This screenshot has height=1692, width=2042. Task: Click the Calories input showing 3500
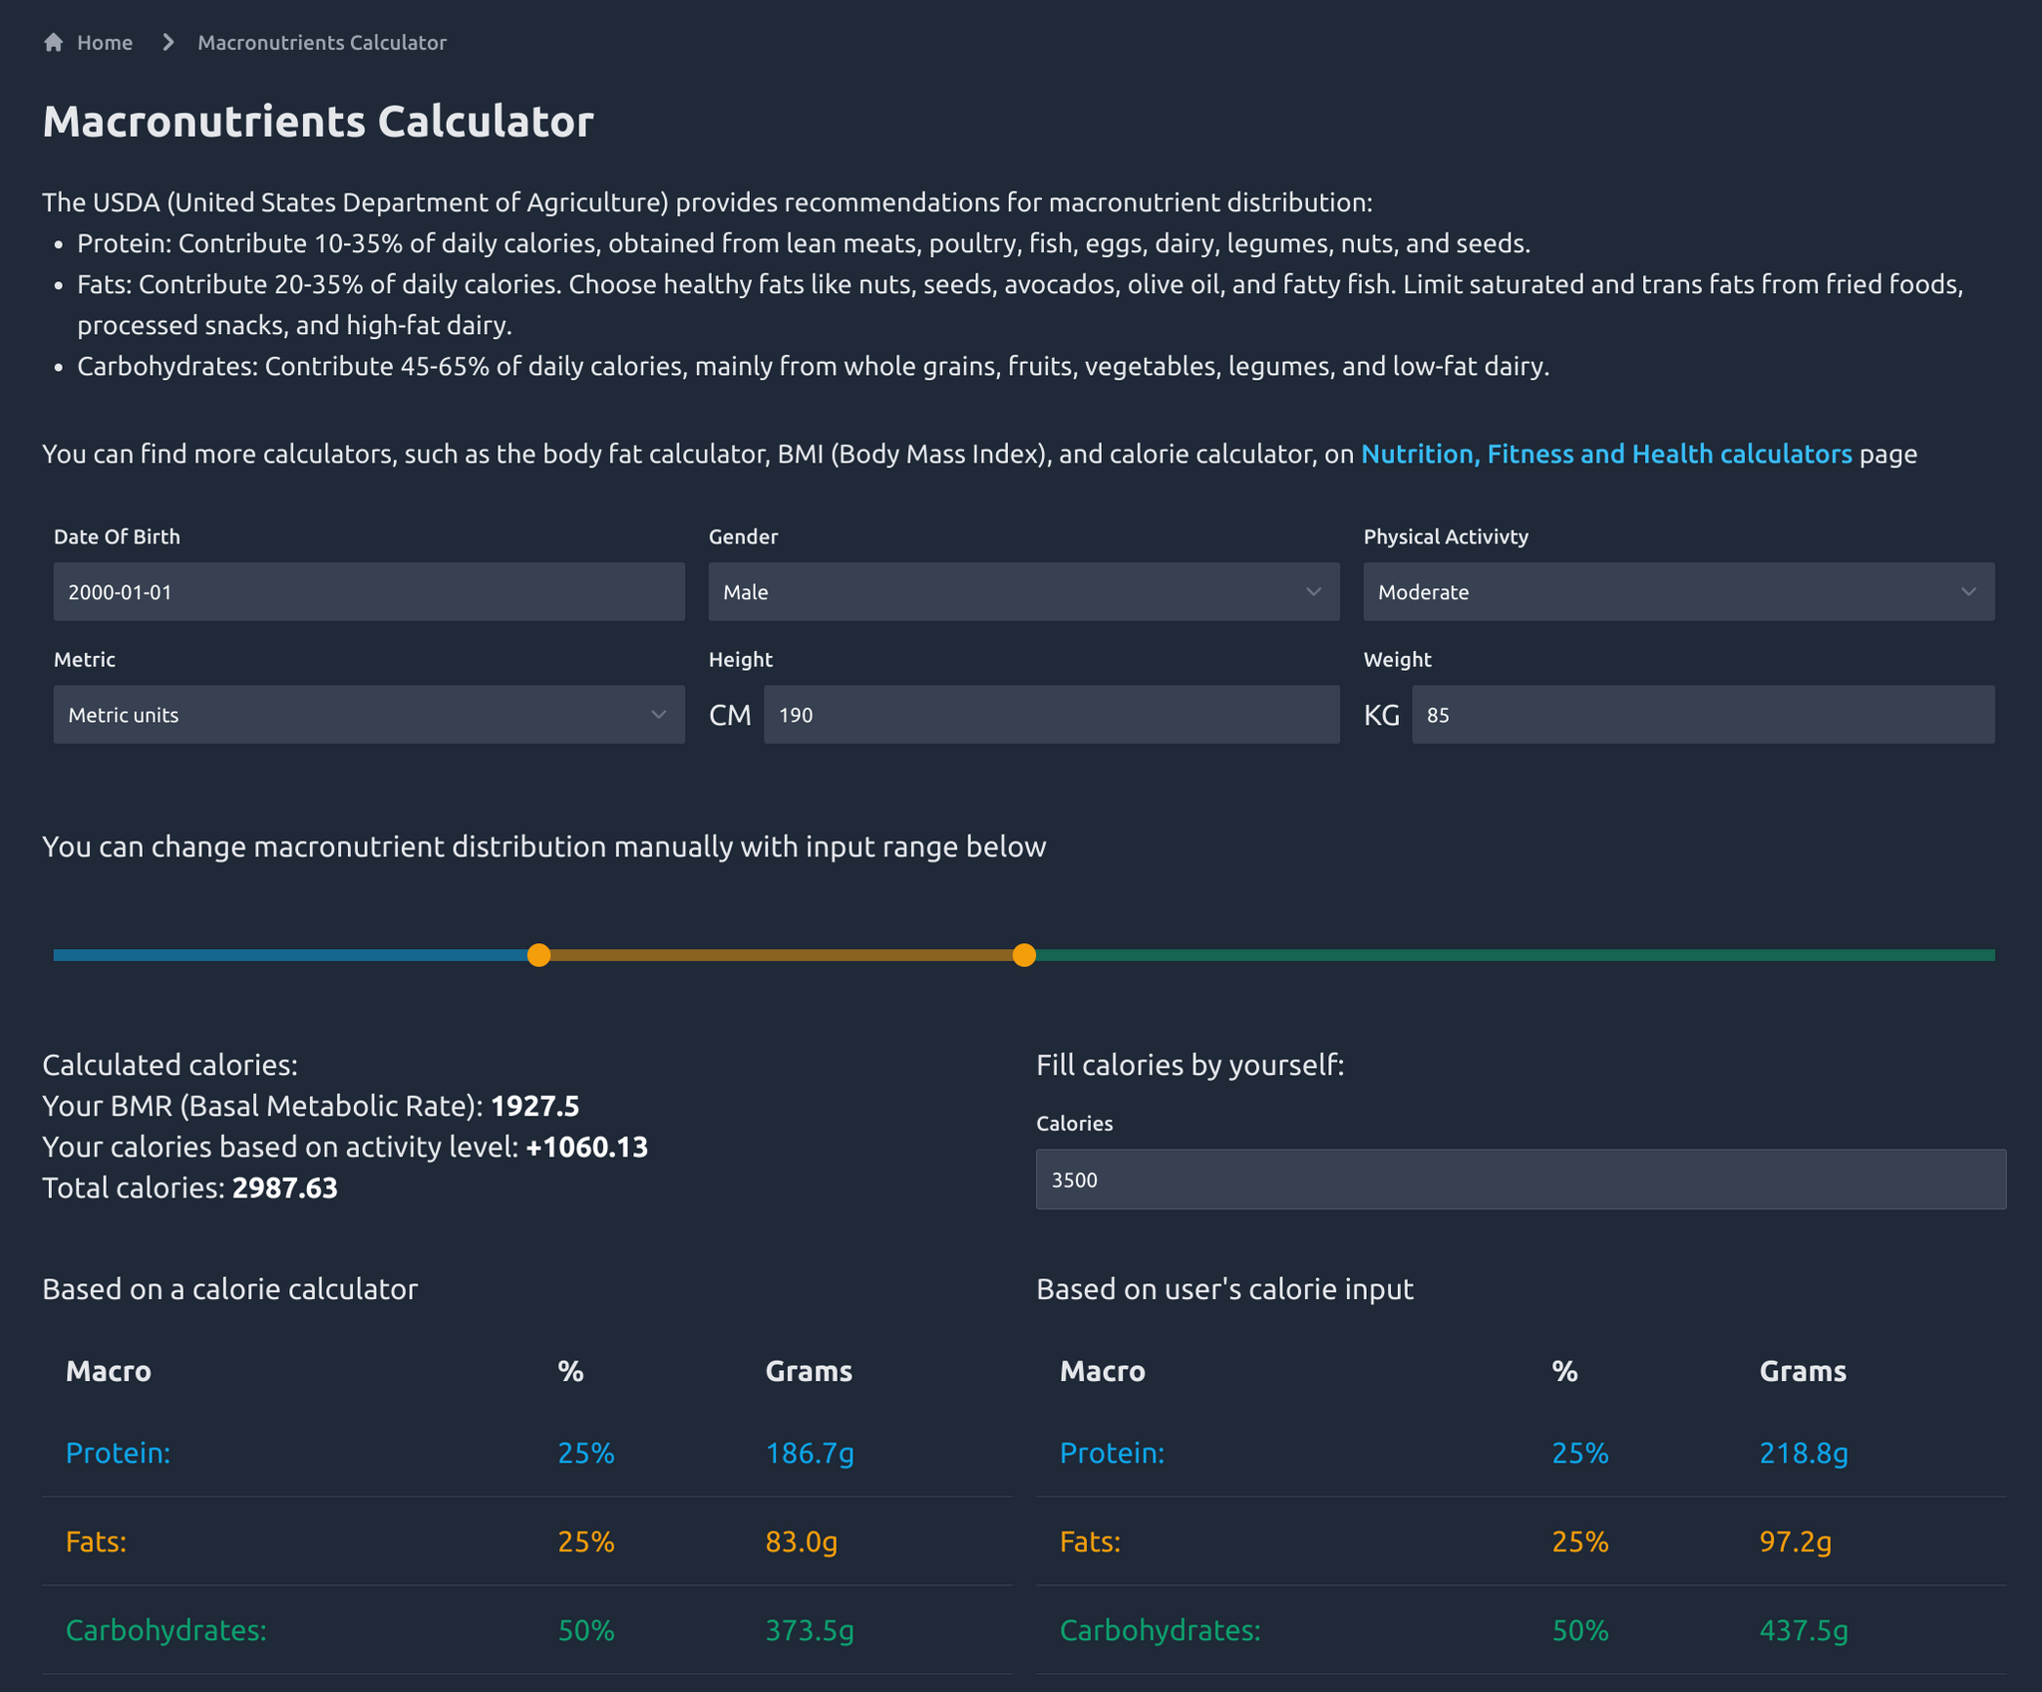1521,1180
